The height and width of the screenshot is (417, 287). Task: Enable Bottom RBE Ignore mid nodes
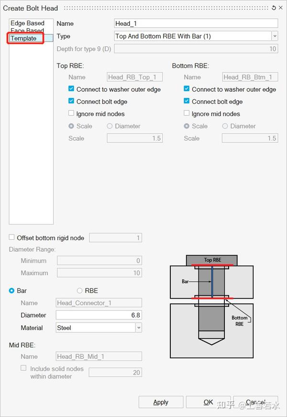point(187,114)
